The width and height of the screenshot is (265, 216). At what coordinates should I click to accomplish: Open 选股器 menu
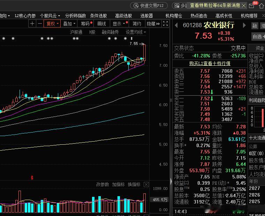(146, 16)
